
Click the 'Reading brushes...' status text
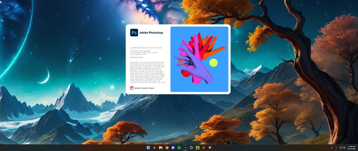tap(138, 57)
